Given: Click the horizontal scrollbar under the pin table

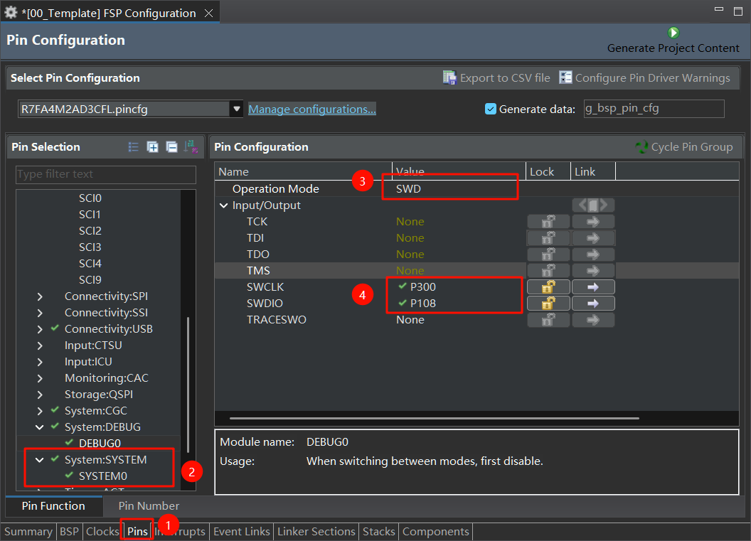Looking at the screenshot, I should click(435, 418).
